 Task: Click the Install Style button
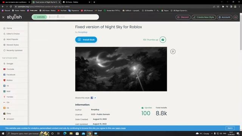point(86,40)
